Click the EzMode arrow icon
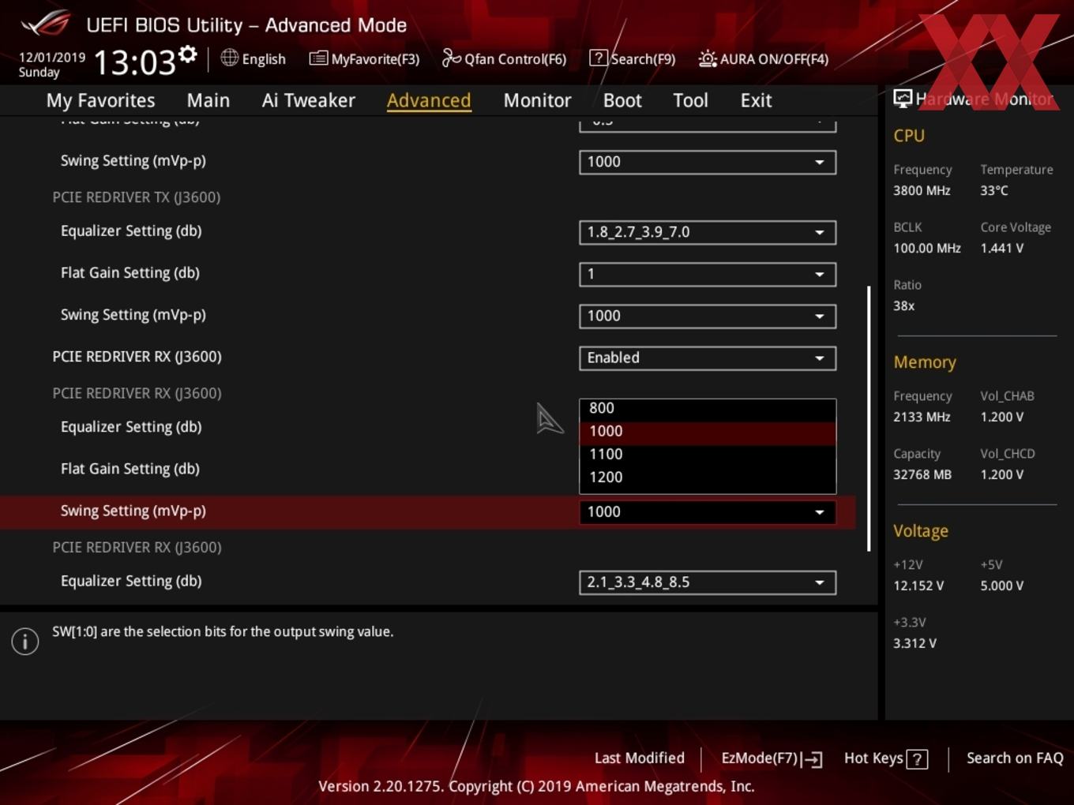Viewport: 1074px width, 805px height. pos(812,759)
